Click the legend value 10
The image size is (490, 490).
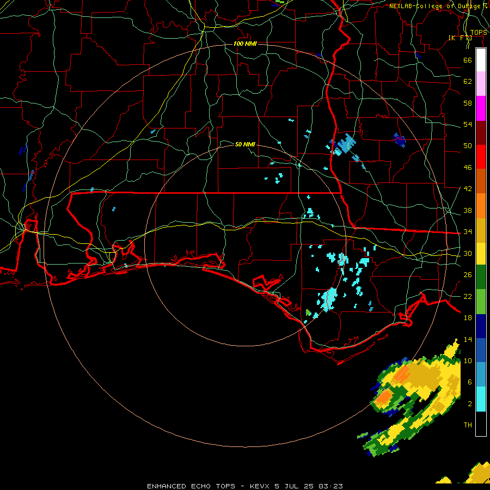coord(468,360)
